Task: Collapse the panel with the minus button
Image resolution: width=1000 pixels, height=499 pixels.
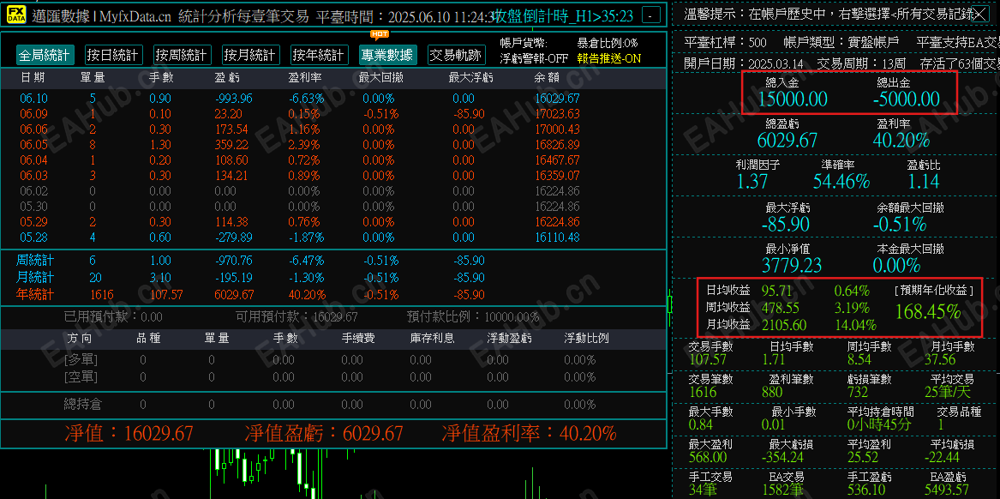Action: click(x=650, y=15)
